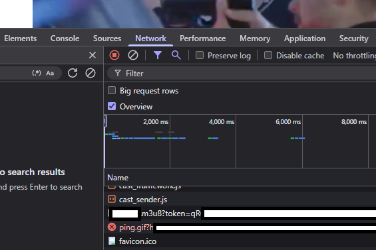Viewport: 376px width, 250px height.
Task: Click the script icon of cast_sender.js
Action: click(112, 199)
